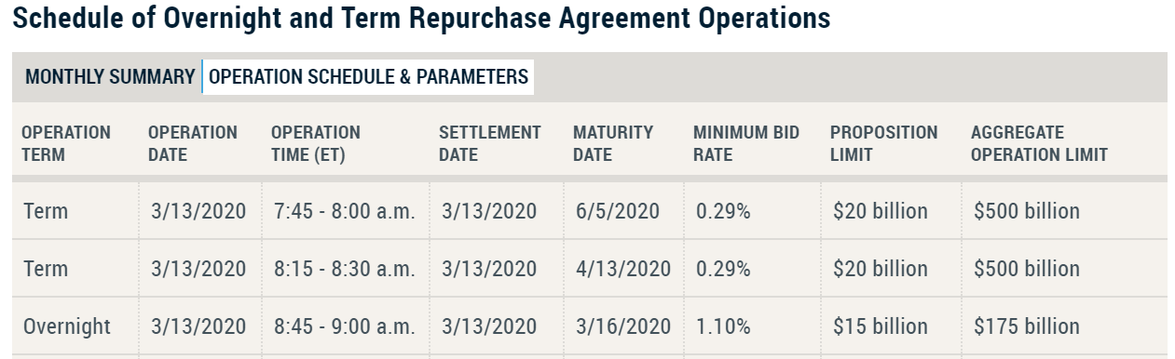Image resolution: width=1175 pixels, height=359 pixels.
Task: Click the Proposition Limit column header
Action: tap(884, 144)
